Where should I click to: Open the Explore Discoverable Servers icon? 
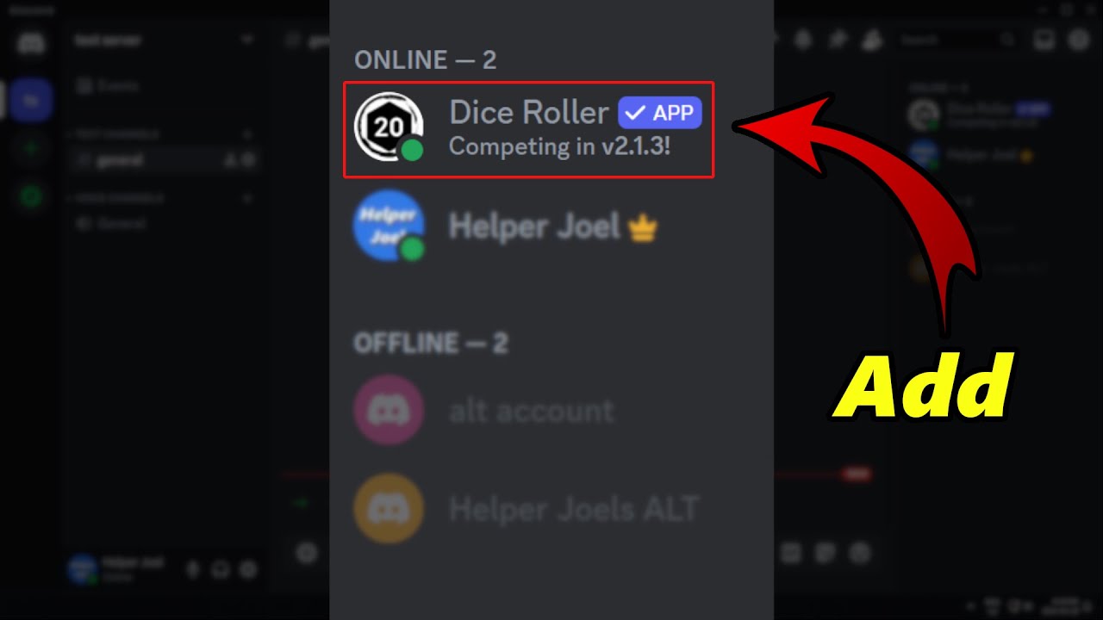coord(31,196)
